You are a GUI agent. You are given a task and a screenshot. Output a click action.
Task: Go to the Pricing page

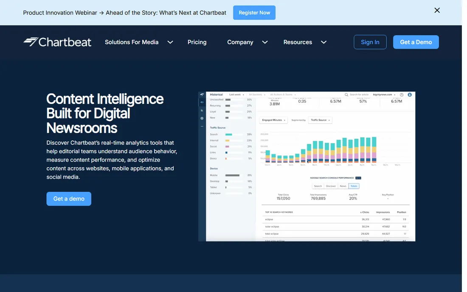197,42
